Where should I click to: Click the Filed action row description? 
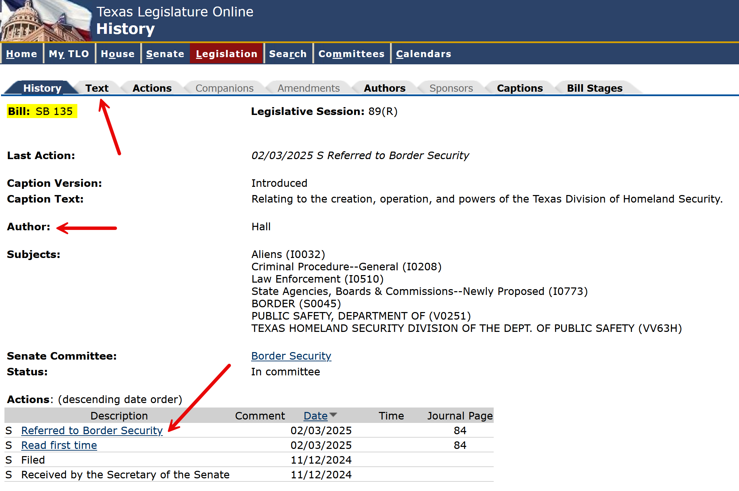tap(33, 460)
